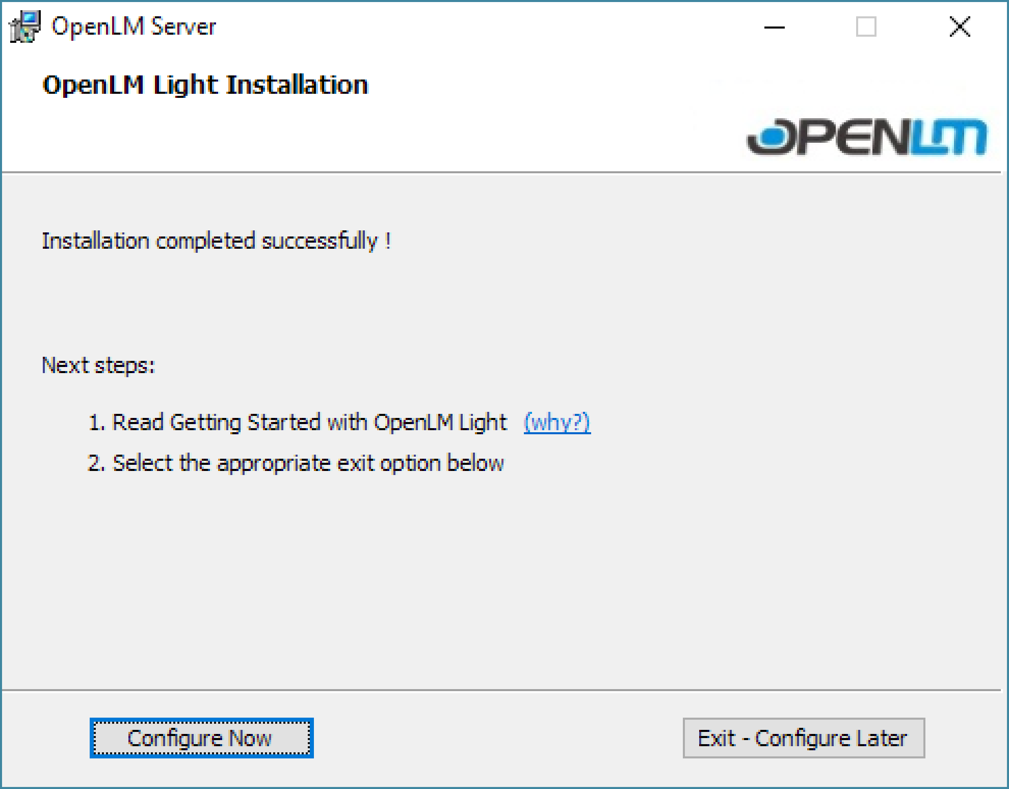1009x789 pixels.
Task: Click the blue swirl O in the OpenLM logo
Action: click(767, 137)
